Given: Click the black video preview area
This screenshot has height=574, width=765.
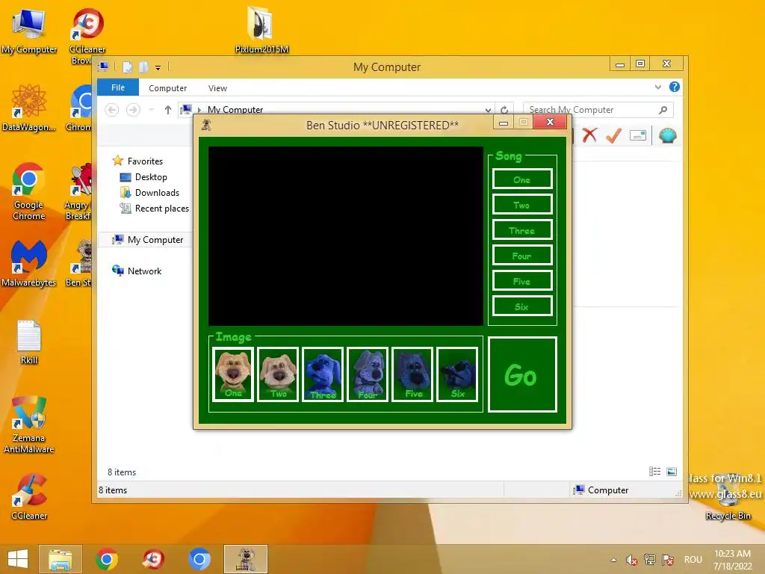Looking at the screenshot, I should click(x=345, y=235).
